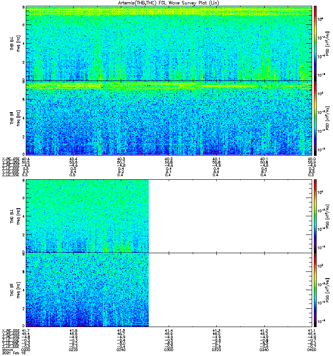Click the "0300" time label

pyautogui.click(x=169, y=350)
